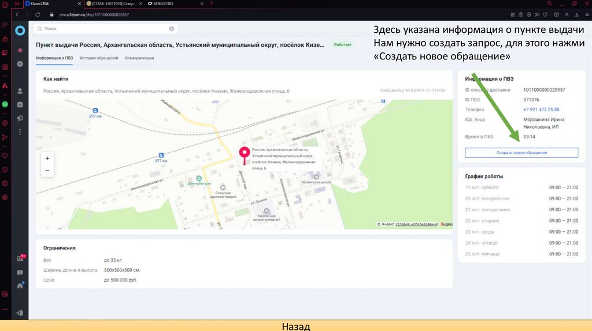The image size is (592, 331).
Task: Open the История обращений tab
Action: pos(99,58)
